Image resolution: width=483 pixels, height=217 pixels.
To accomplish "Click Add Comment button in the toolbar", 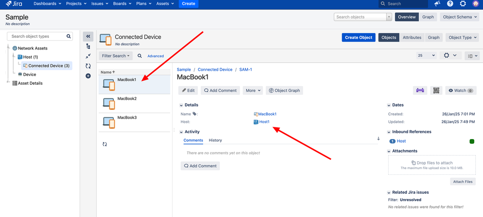I will (x=220, y=91).
